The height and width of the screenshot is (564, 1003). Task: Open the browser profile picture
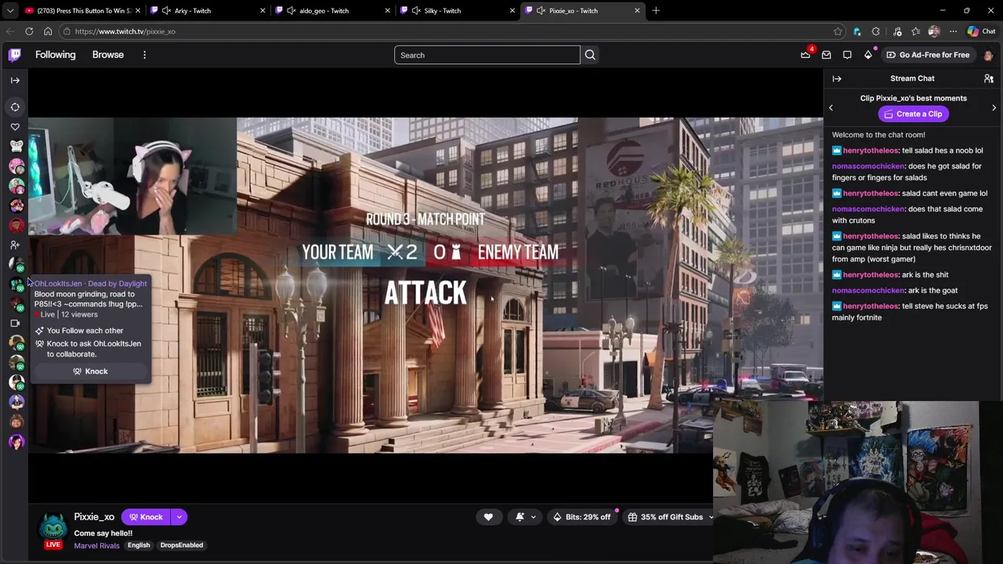(x=933, y=31)
